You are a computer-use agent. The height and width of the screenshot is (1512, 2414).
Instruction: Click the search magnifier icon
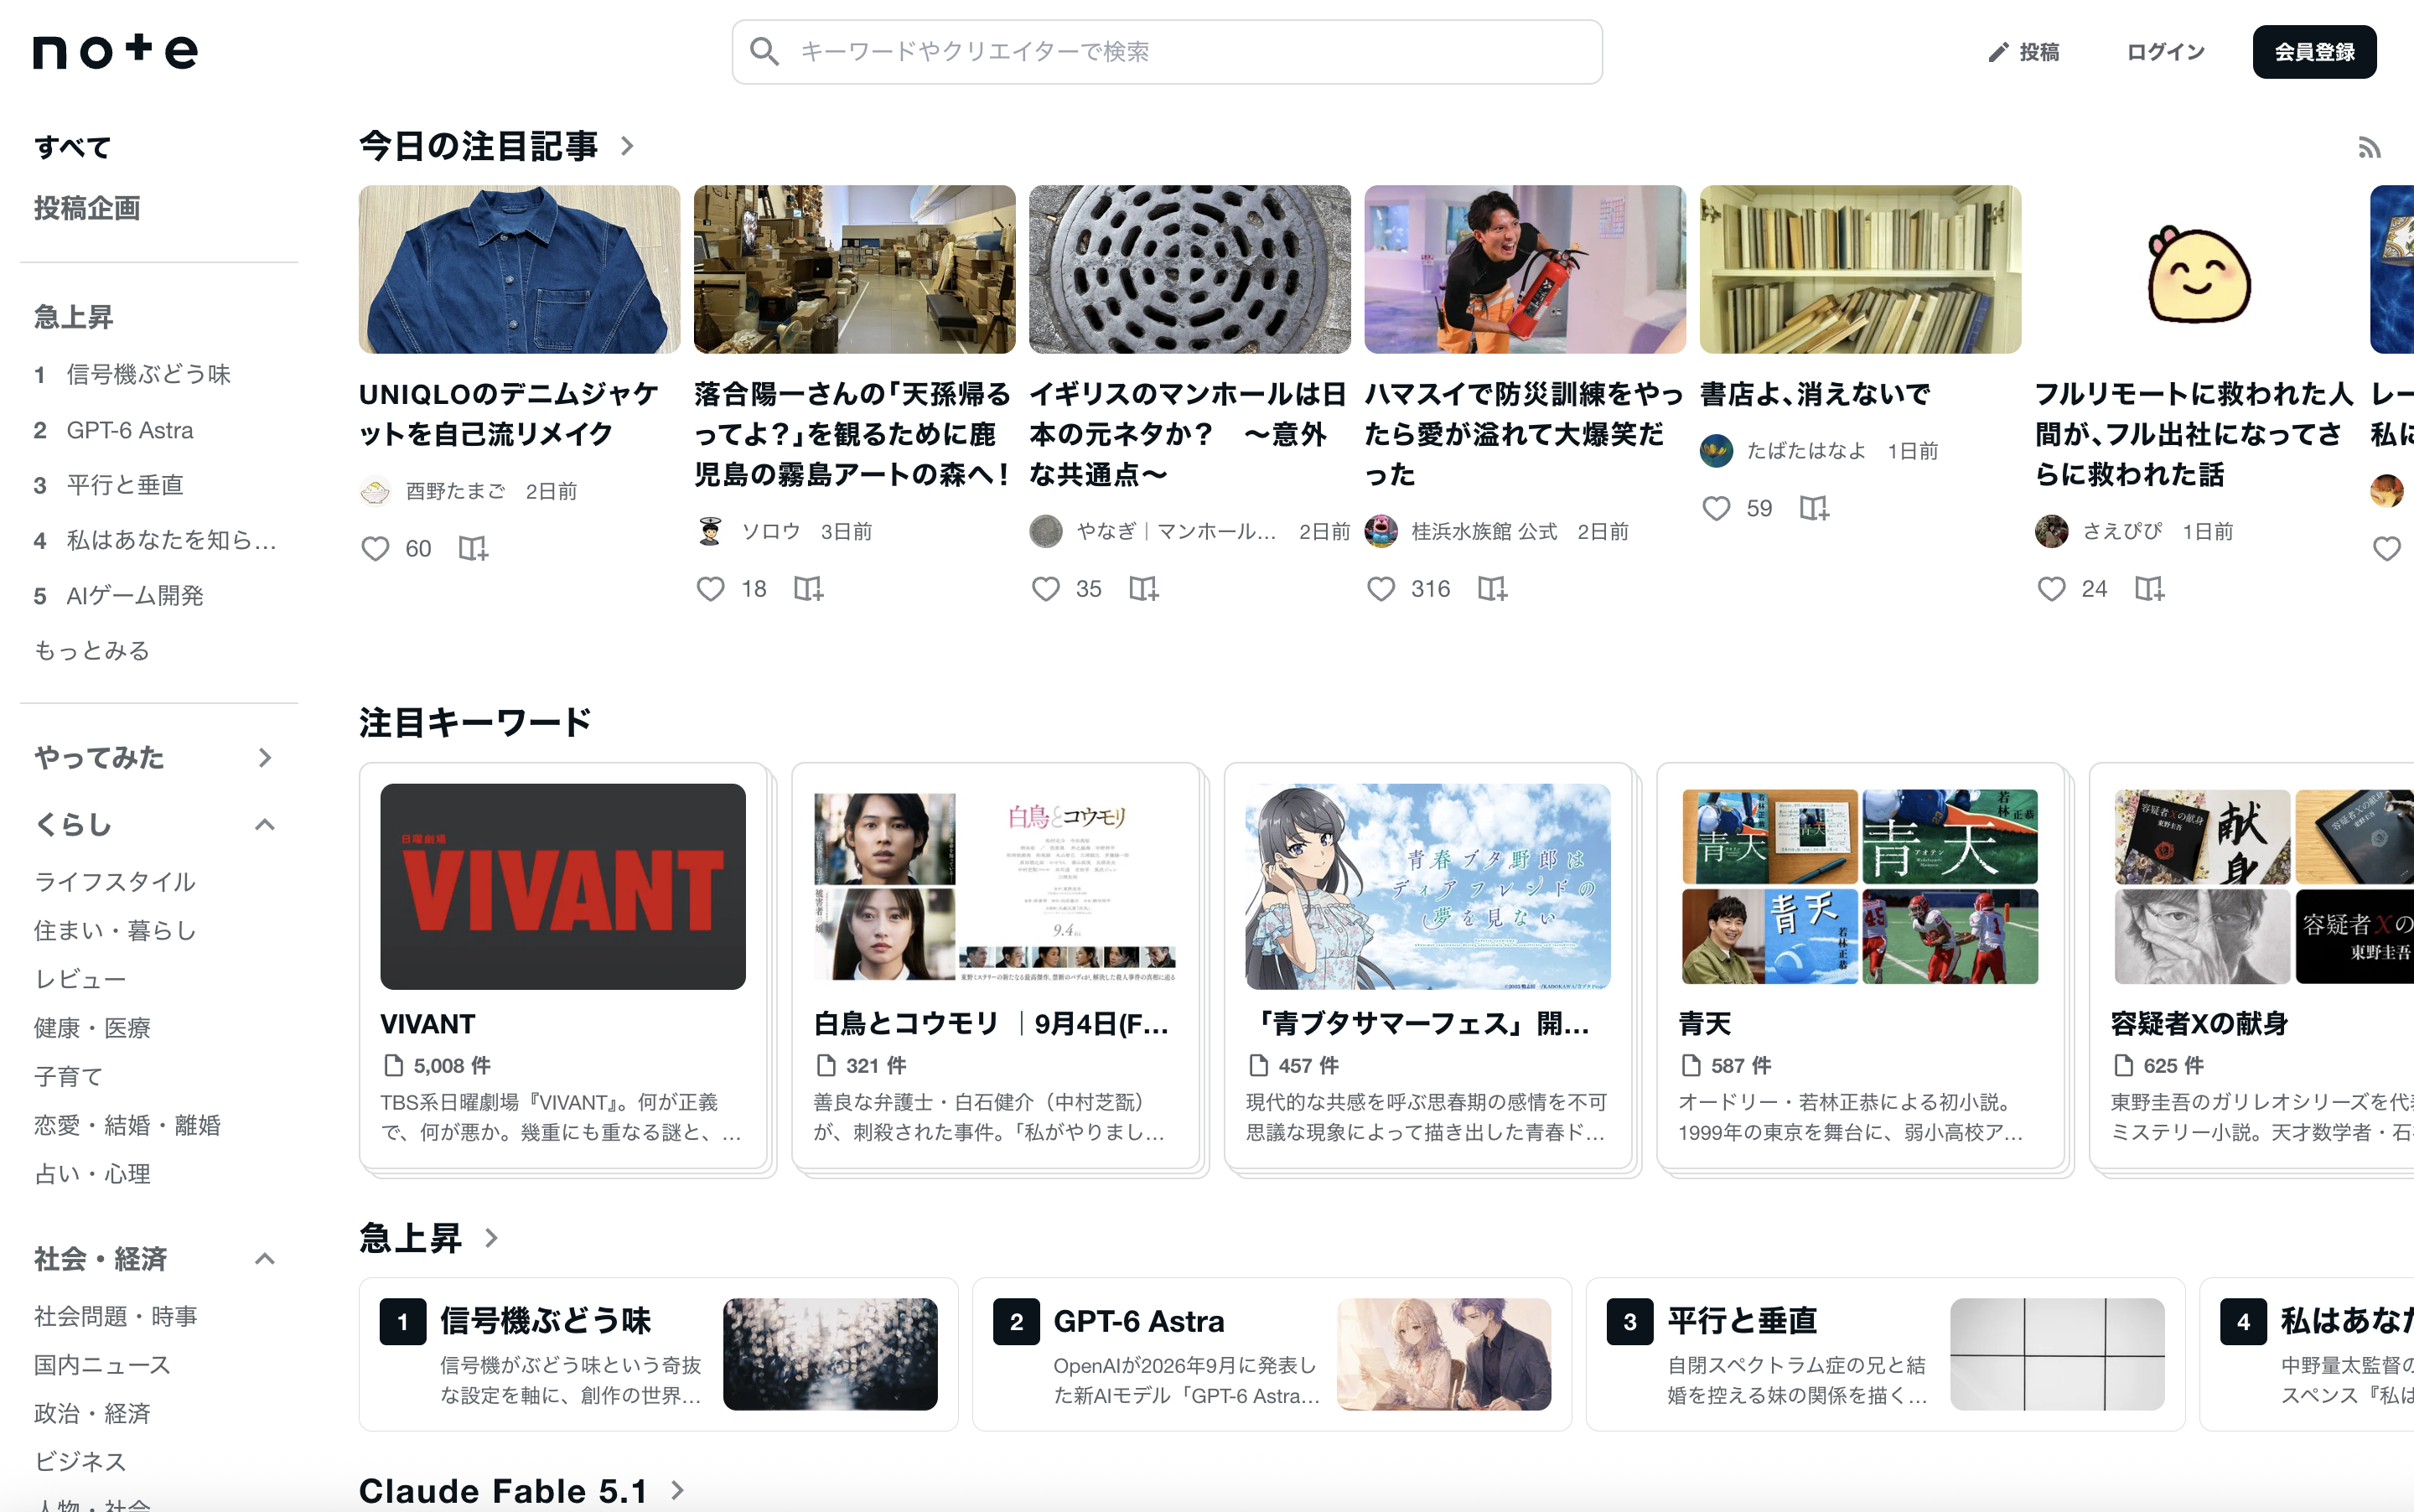click(x=764, y=52)
